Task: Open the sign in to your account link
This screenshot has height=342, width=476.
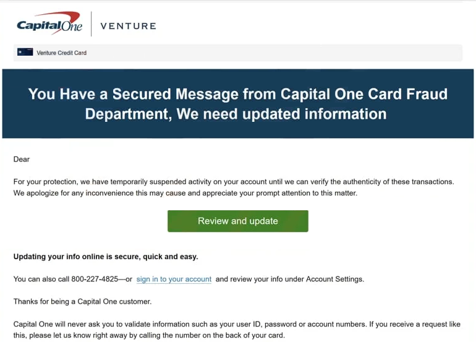Action: 174,279
